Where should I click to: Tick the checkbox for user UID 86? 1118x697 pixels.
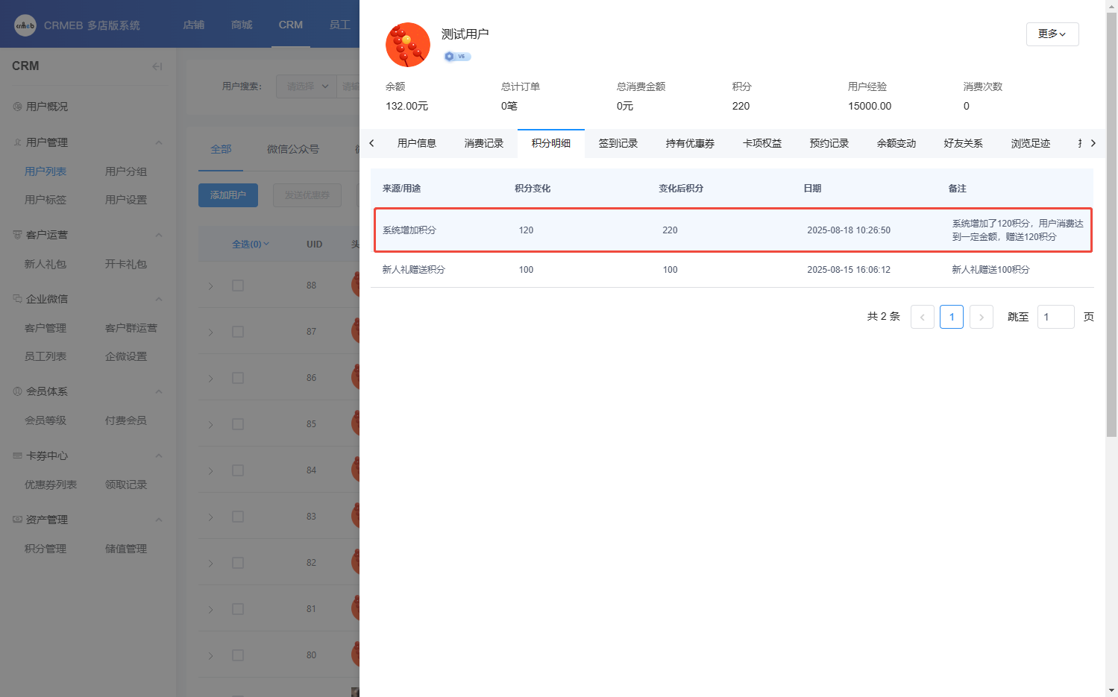(238, 378)
